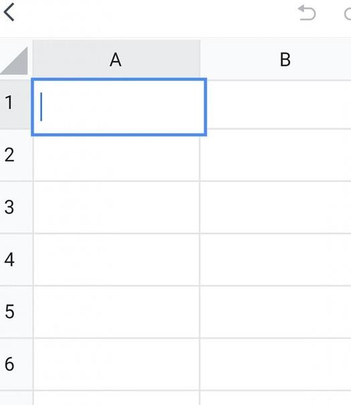Select row 1 header
This screenshot has width=351, height=405.
[16, 104]
